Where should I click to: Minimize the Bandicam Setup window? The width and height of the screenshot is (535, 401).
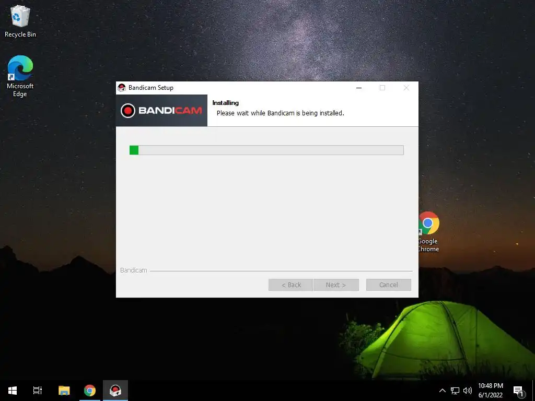coord(359,88)
